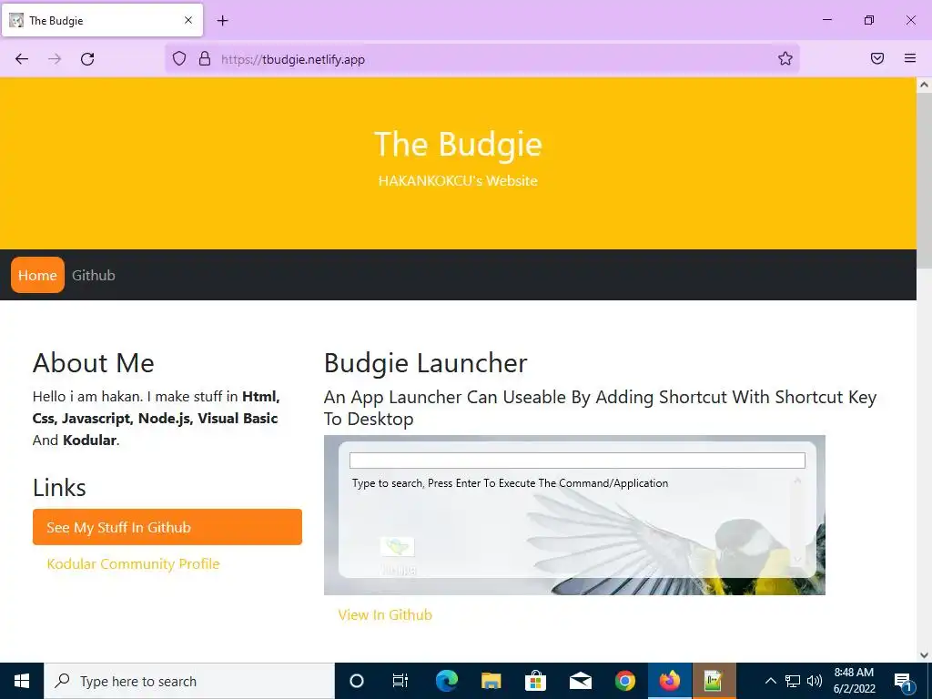Click the Links heading
This screenshot has width=932, height=699.
59,488
